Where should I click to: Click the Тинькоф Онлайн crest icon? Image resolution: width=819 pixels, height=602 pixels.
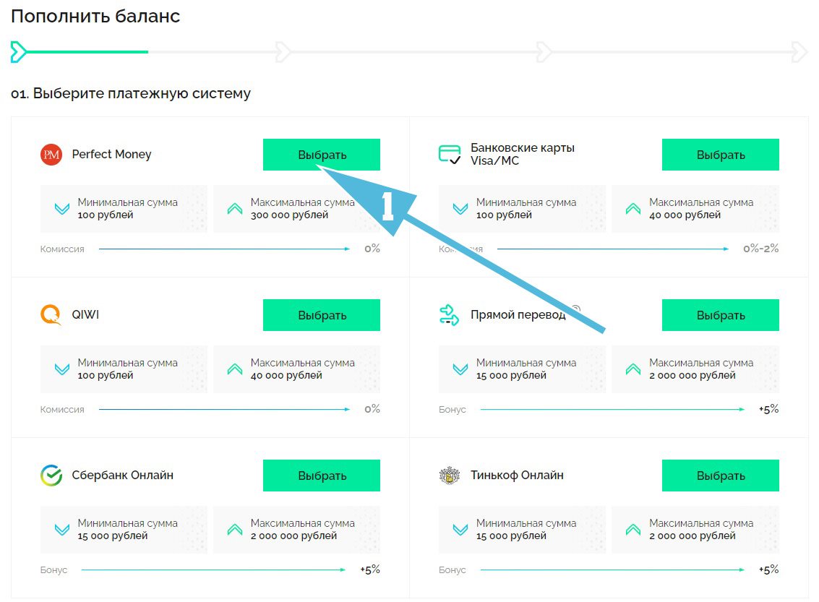tap(449, 475)
